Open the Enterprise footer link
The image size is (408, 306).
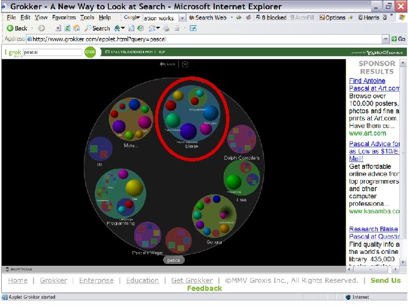click(96, 280)
